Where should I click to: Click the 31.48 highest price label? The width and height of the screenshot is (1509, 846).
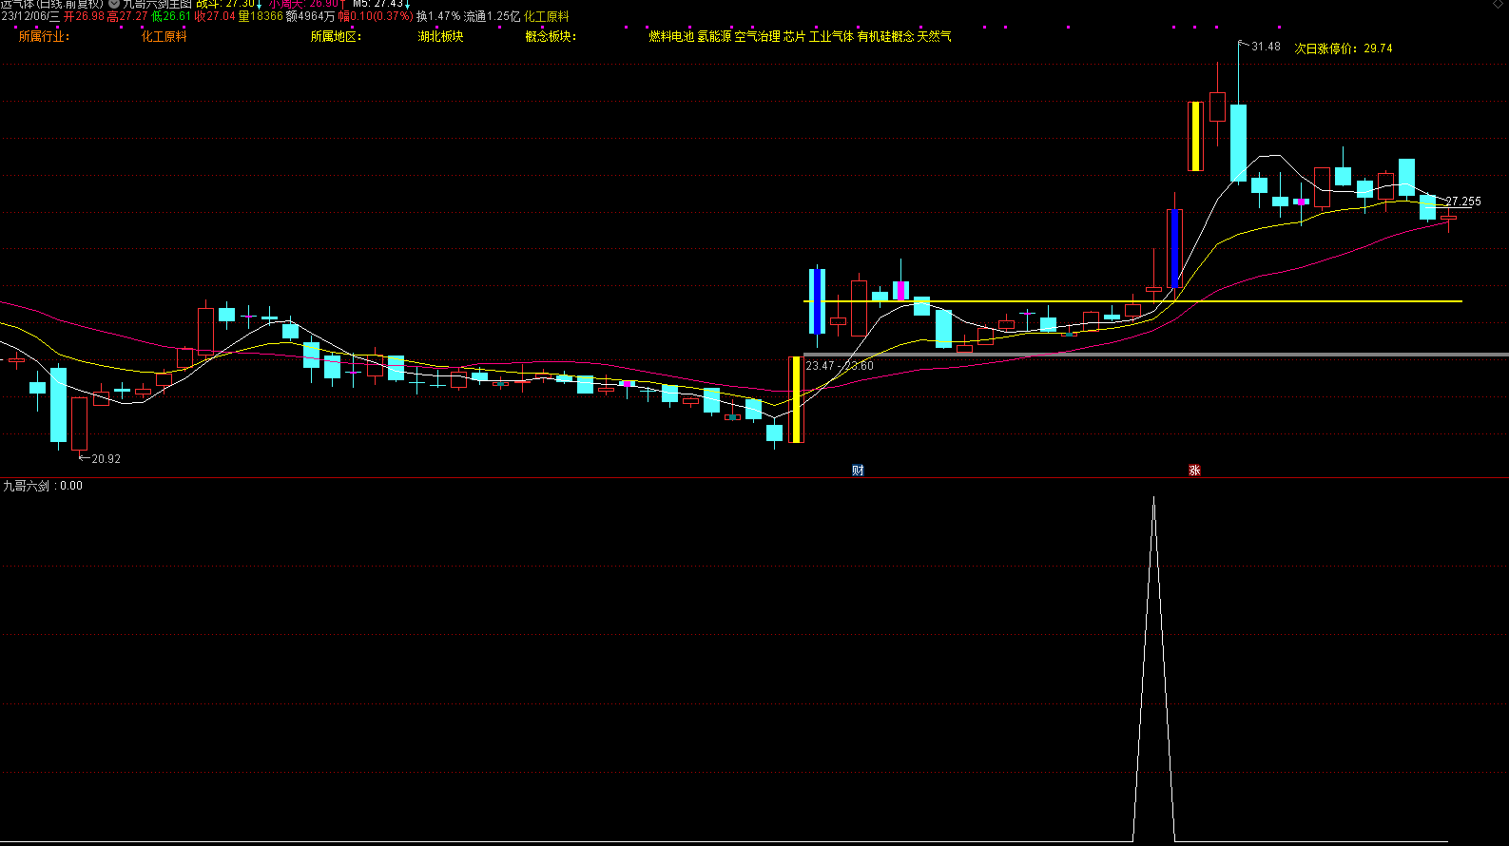point(1266,47)
